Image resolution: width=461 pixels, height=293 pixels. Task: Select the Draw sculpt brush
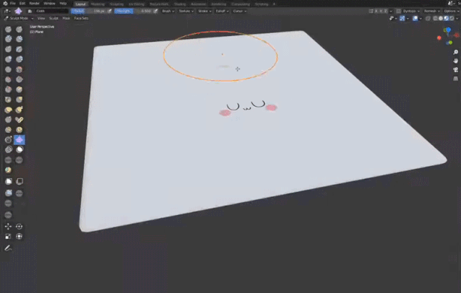click(x=8, y=30)
